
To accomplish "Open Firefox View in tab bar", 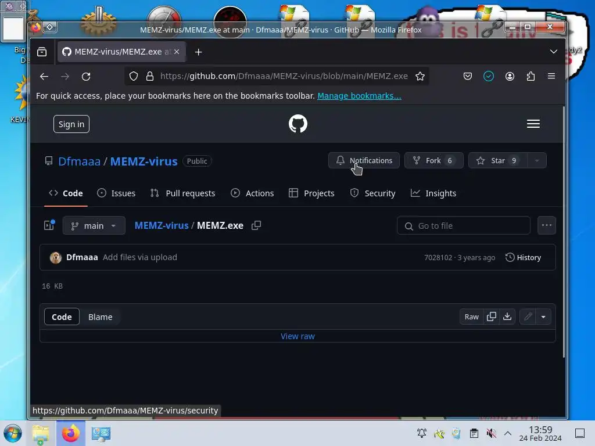I will [x=42, y=52].
